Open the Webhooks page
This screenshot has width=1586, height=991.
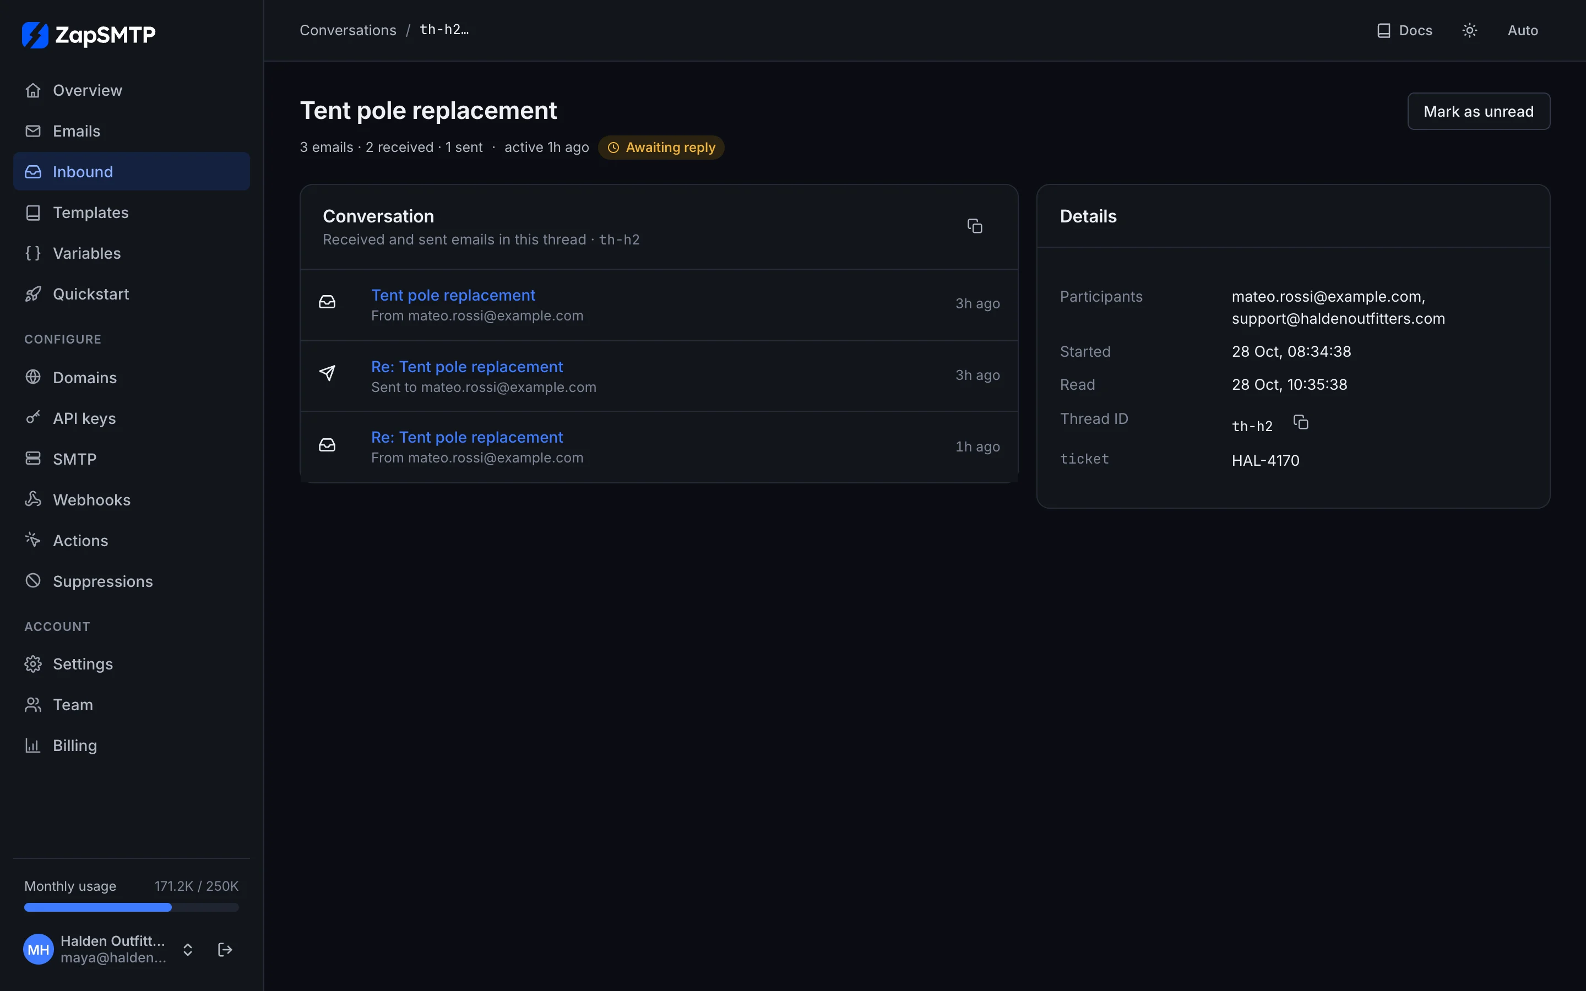[131, 499]
